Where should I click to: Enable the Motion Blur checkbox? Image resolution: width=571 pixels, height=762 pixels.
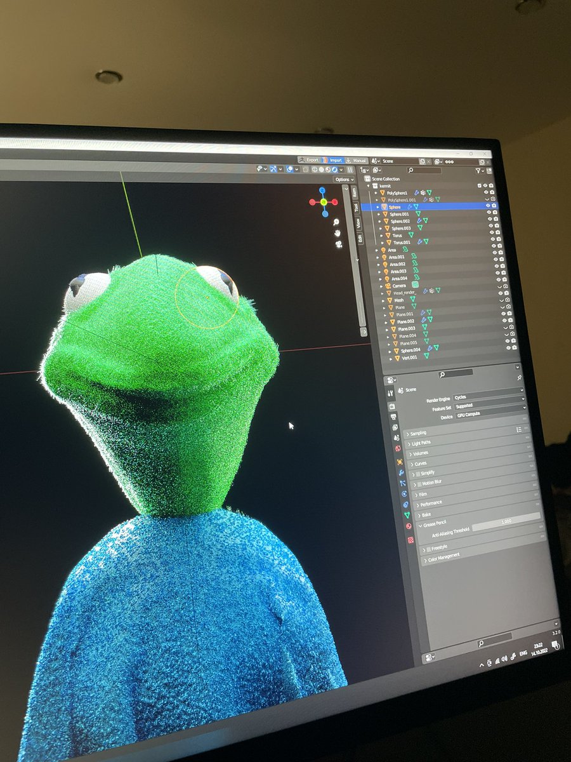click(419, 485)
